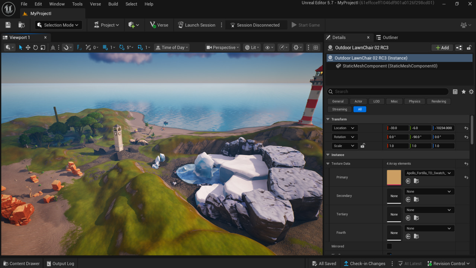Toggle the Scale ratio lock icon
The width and height of the screenshot is (476, 268).
pyautogui.click(x=363, y=146)
